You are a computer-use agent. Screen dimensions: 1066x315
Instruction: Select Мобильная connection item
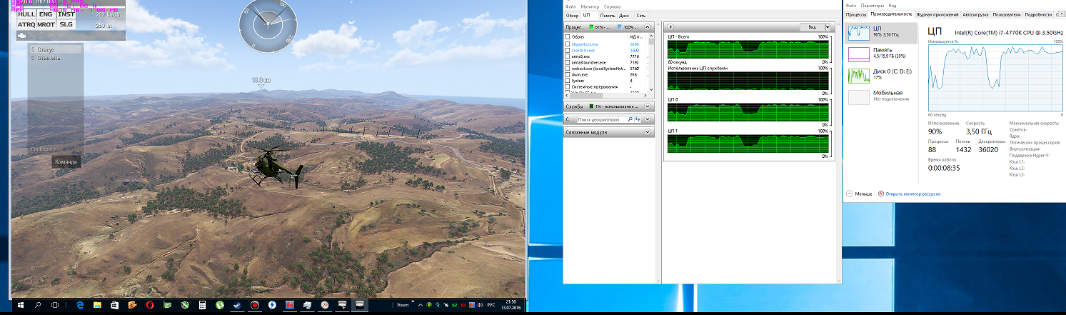pos(882,96)
